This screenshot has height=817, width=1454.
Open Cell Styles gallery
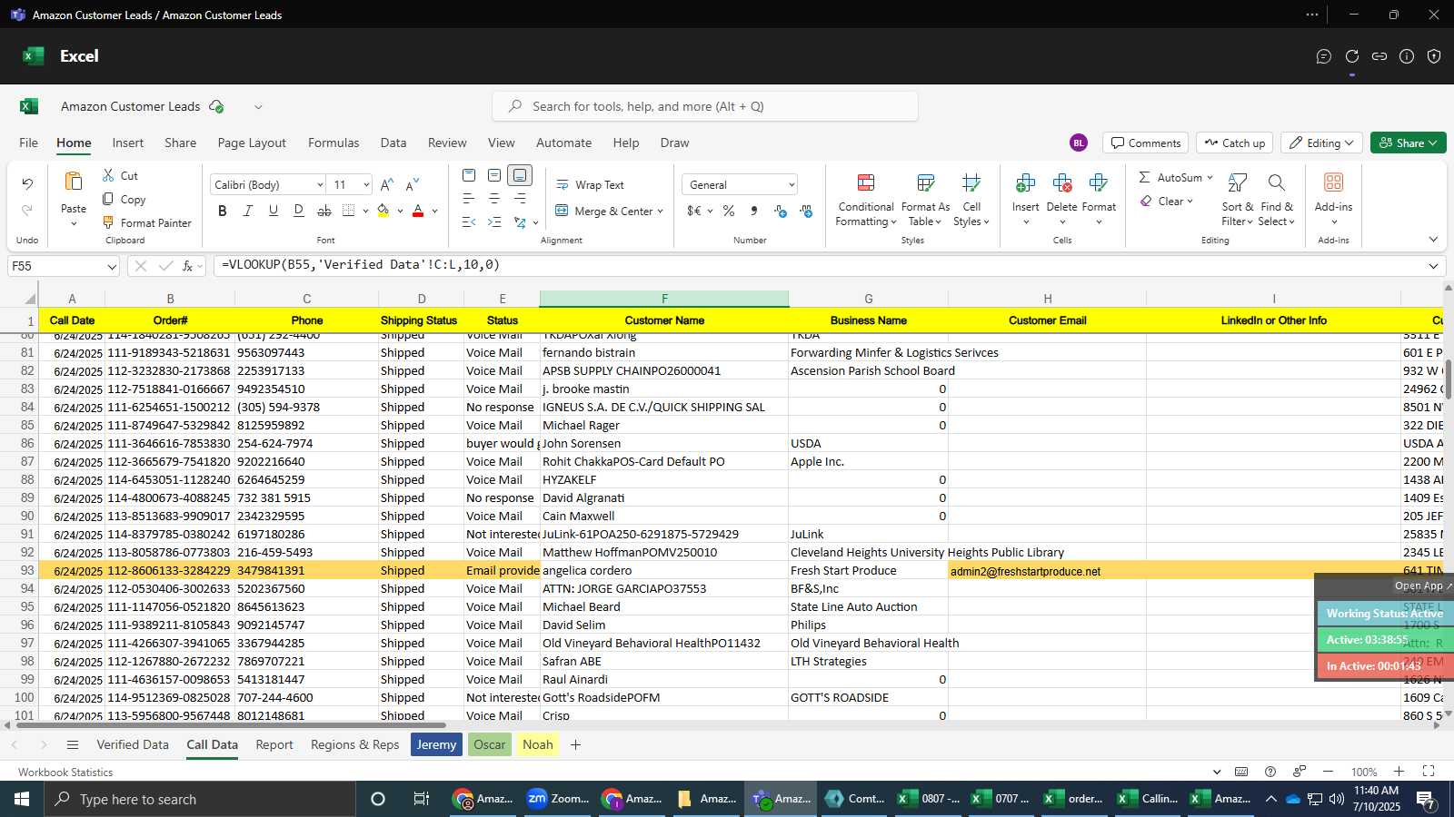tap(971, 201)
